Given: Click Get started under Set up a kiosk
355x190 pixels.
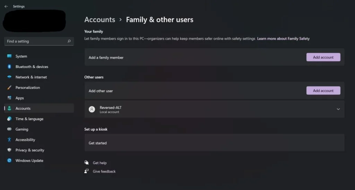Looking at the screenshot, I should (x=98, y=143).
